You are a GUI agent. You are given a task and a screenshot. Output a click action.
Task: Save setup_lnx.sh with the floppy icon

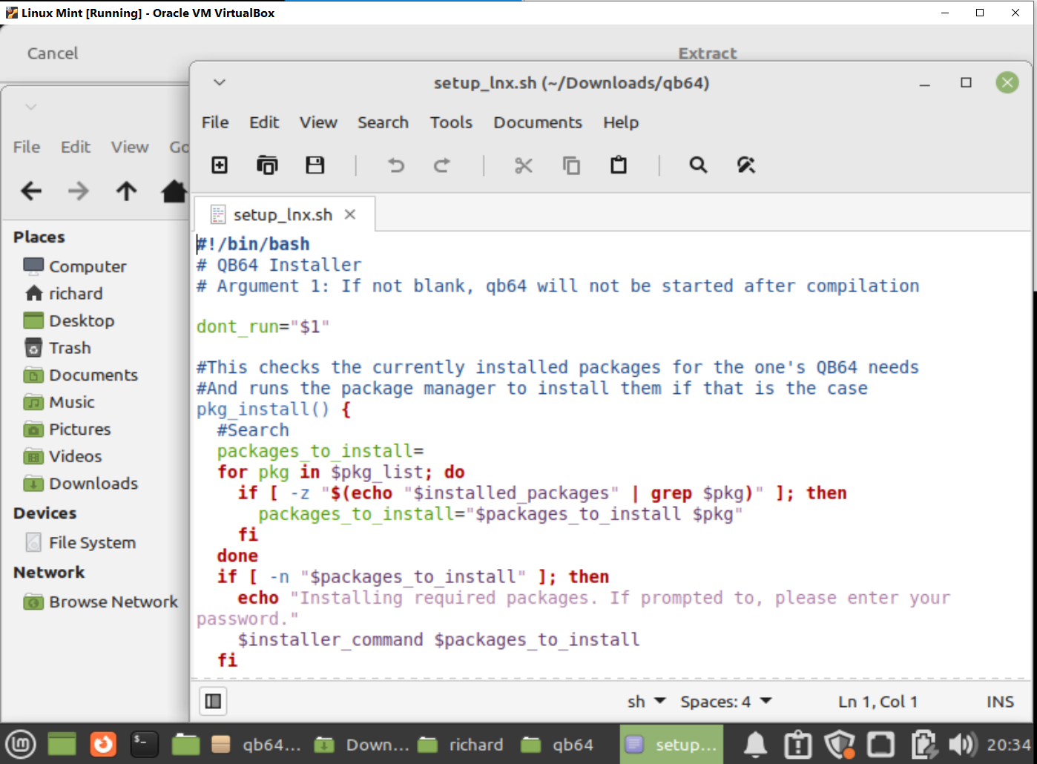315,165
